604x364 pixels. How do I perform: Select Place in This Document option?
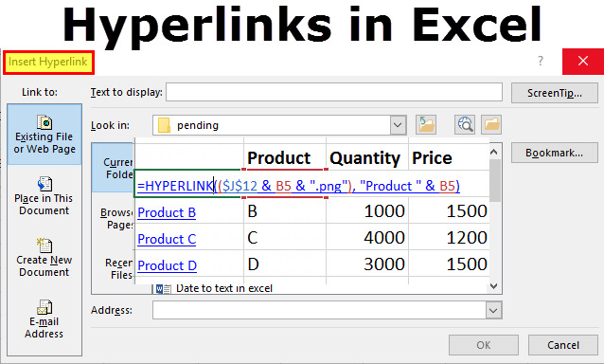(44, 196)
